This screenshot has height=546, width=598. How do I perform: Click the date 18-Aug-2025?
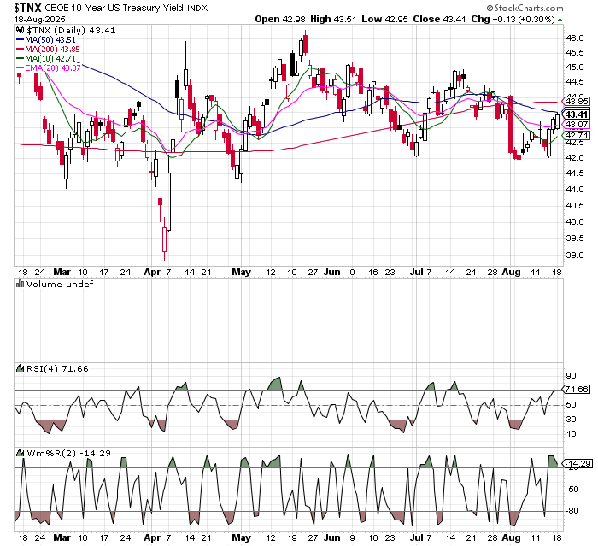[39, 20]
